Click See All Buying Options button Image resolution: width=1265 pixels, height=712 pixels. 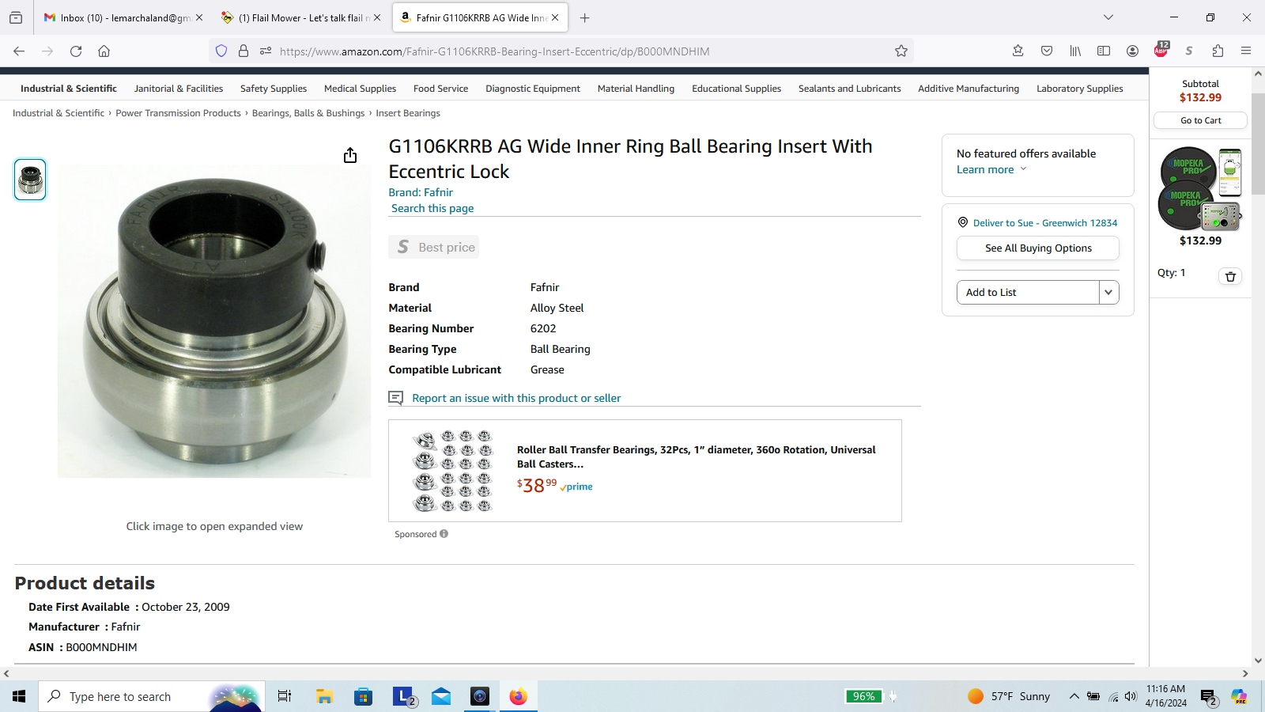[x=1038, y=248]
